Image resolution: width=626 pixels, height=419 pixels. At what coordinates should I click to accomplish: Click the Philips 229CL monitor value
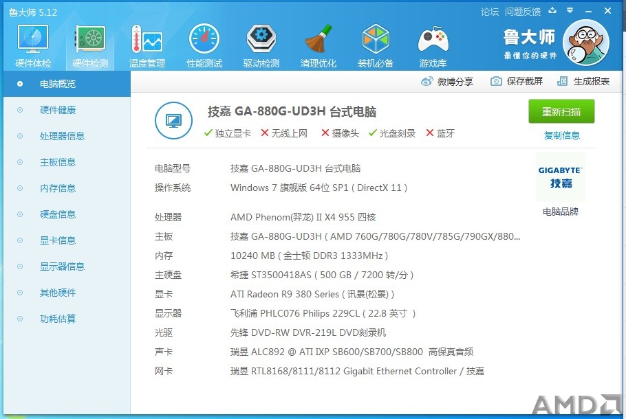point(323,313)
